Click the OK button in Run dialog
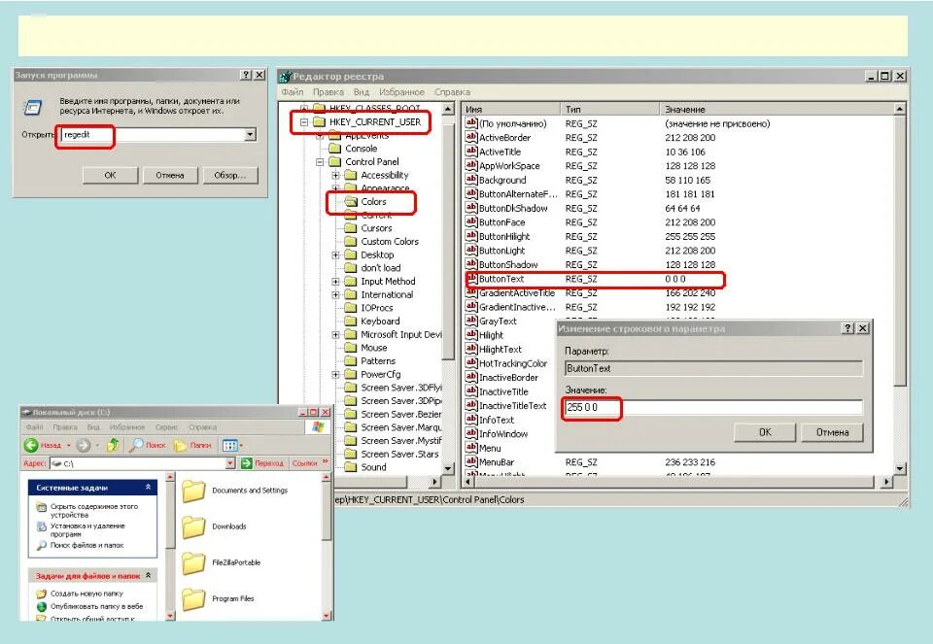 point(110,176)
